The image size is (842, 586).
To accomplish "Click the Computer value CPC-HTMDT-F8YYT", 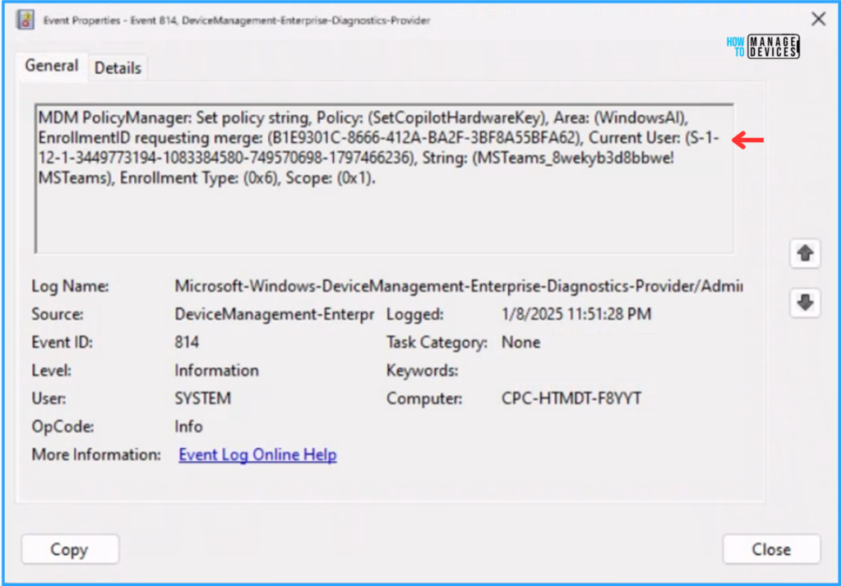I will 571,399.
